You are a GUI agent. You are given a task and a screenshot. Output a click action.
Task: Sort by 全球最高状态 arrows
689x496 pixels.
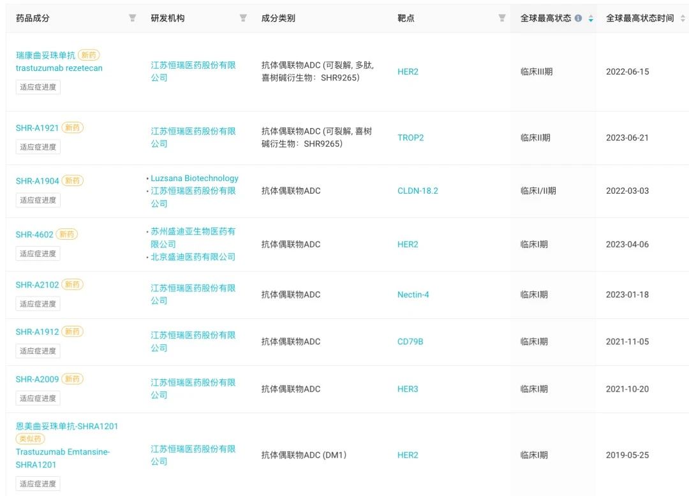[x=591, y=18]
